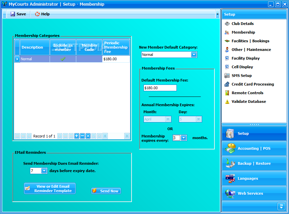Click the Backup | Restore icon
289x214 pixels.
[x=230, y=163]
